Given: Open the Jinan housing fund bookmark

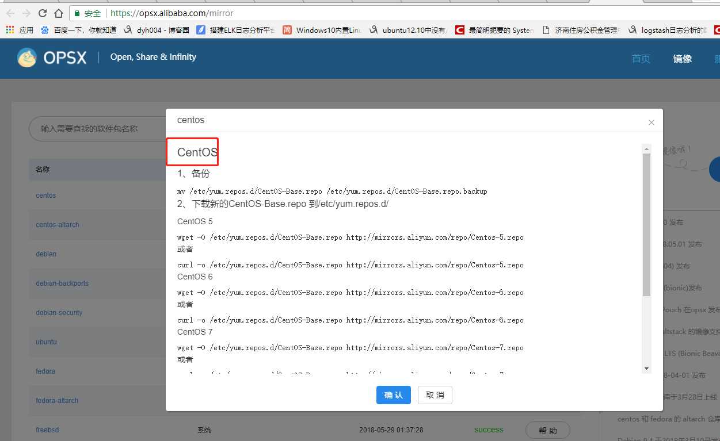Looking at the screenshot, I should pos(581,30).
